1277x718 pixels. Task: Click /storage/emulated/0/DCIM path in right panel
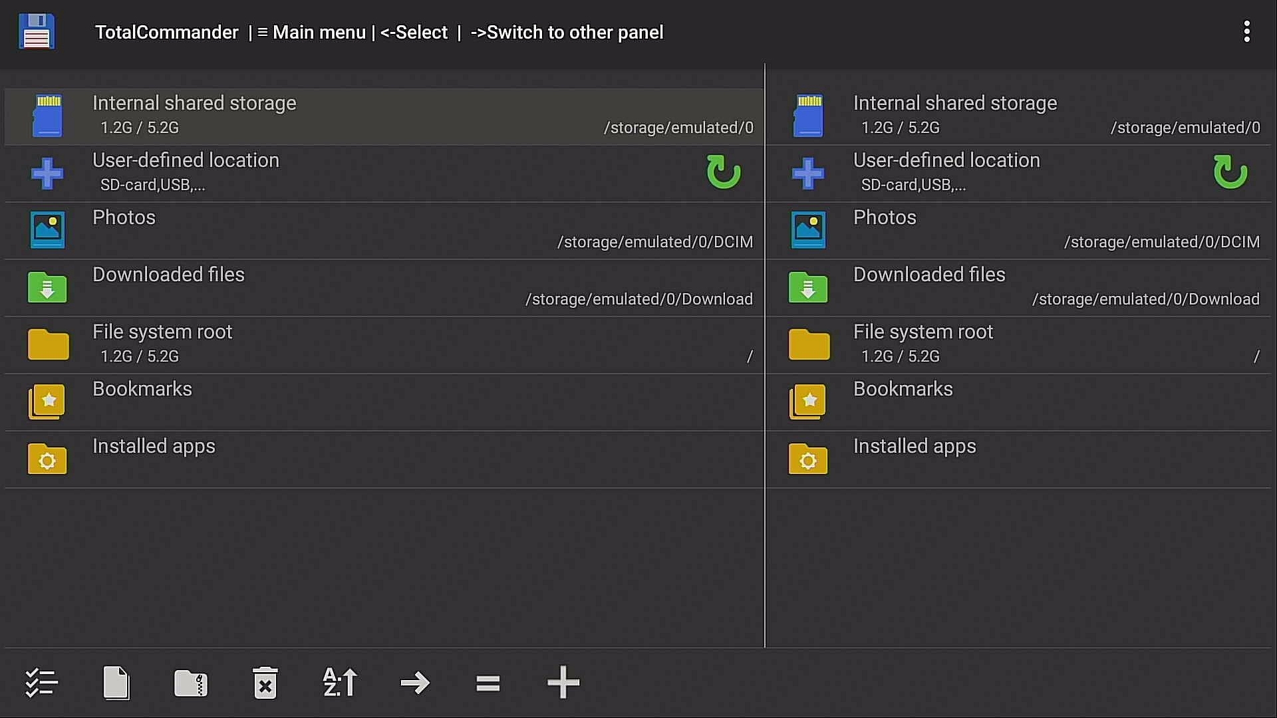coord(1162,242)
